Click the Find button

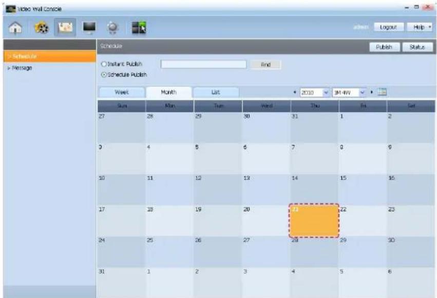click(265, 65)
